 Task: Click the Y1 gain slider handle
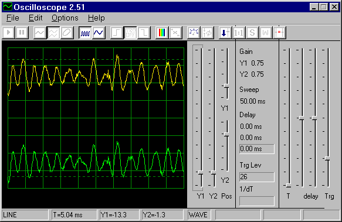tap(201, 173)
